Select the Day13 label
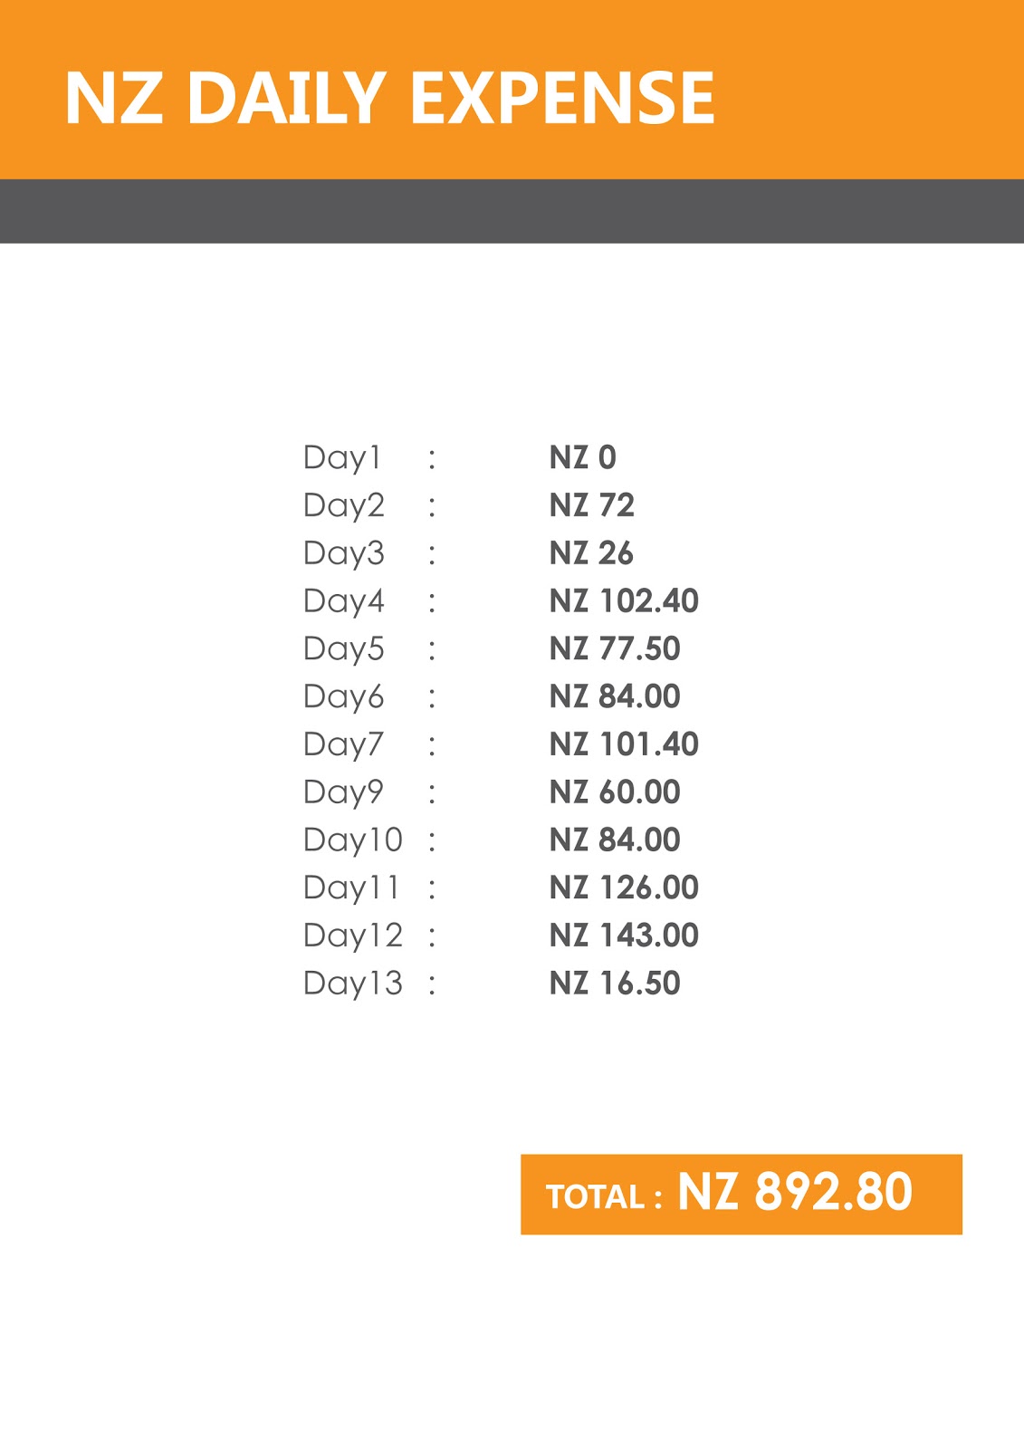Image resolution: width=1024 pixels, height=1449 pixels. pos(353,984)
